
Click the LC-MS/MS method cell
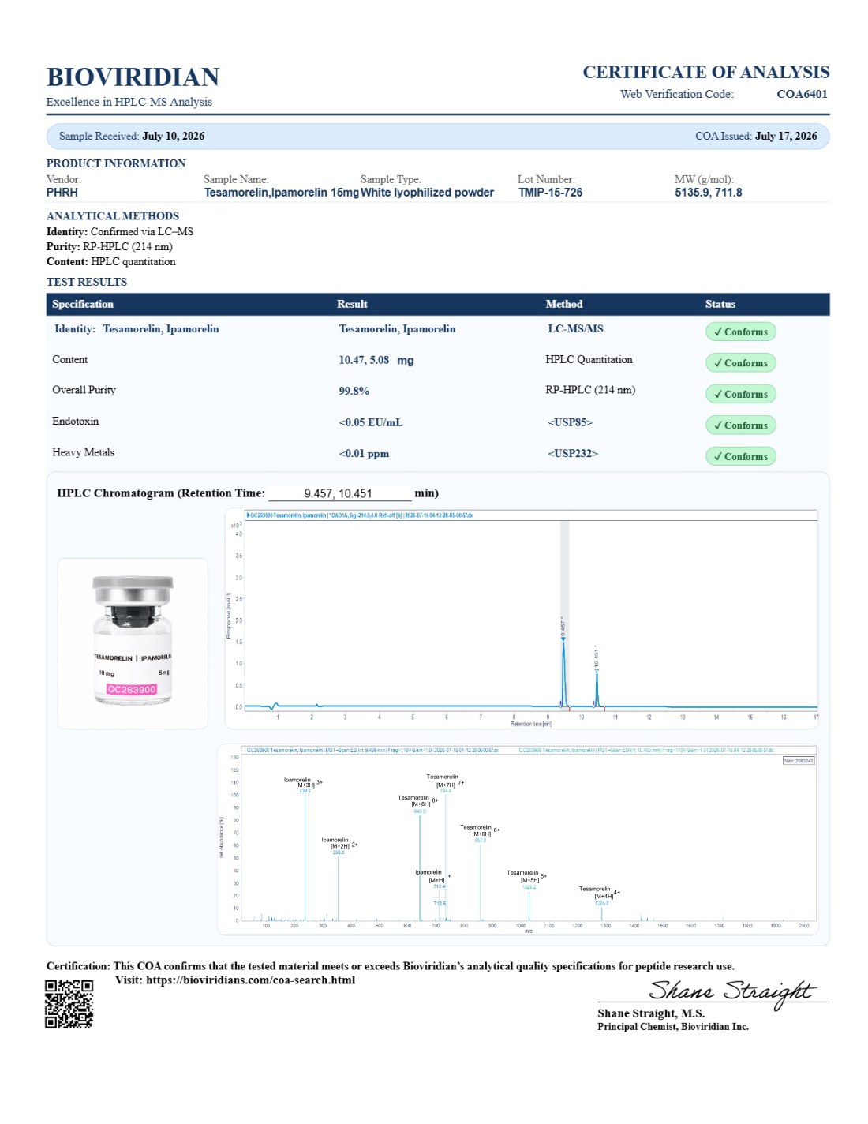[575, 328]
